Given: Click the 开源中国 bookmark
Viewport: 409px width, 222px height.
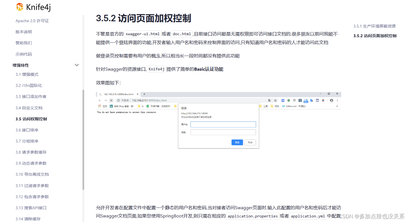Looking at the screenshot, I should coord(158,106).
